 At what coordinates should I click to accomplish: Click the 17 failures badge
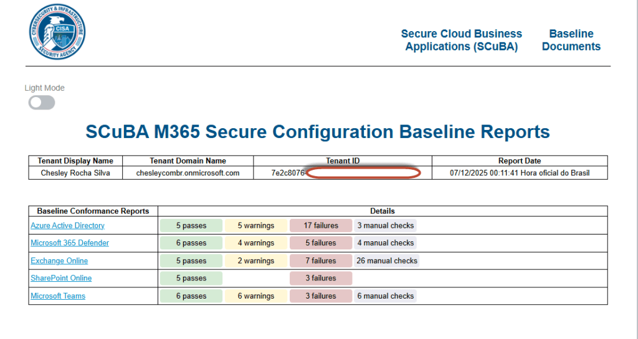point(321,226)
